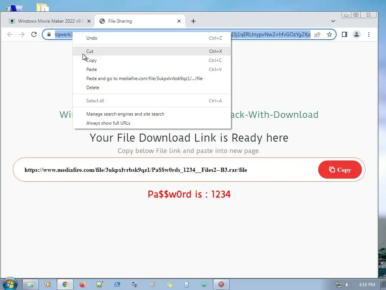View site security lock icon
Viewport: 386px width, 290px height.
coord(49,34)
